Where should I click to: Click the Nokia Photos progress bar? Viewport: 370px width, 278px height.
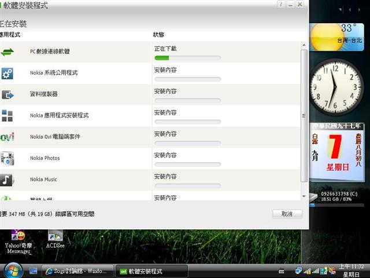(x=187, y=164)
